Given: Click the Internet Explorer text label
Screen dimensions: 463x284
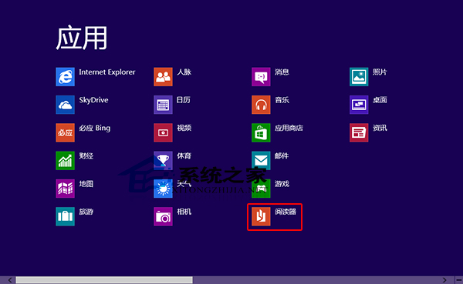Looking at the screenshot, I should 107,72.
